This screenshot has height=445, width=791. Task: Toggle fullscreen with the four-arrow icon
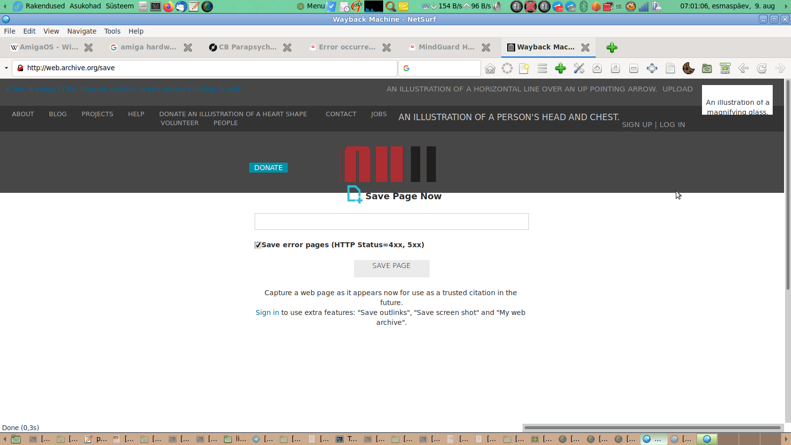(652, 68)
